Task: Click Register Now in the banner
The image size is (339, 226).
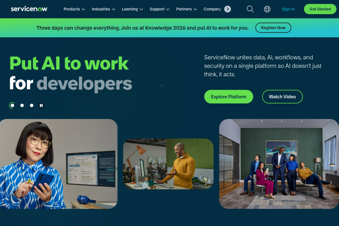Action: tap(273, 28)
